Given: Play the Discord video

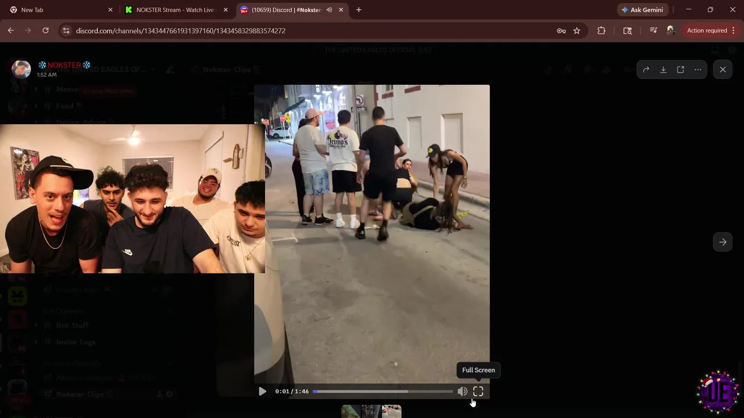Looking at the screenshot, I should (262, 391).
